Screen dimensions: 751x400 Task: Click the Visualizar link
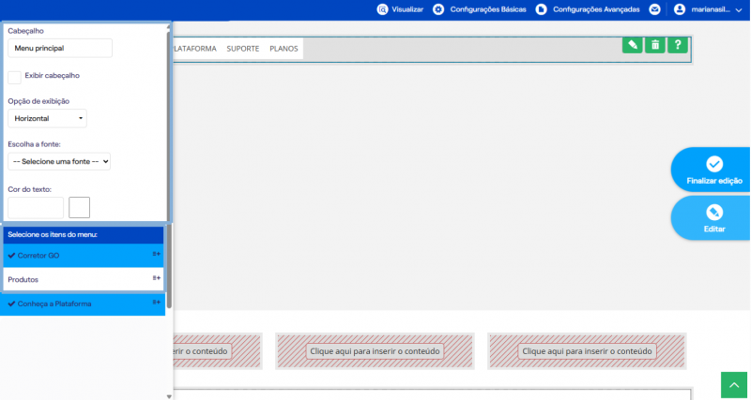(x=407, y=9)
